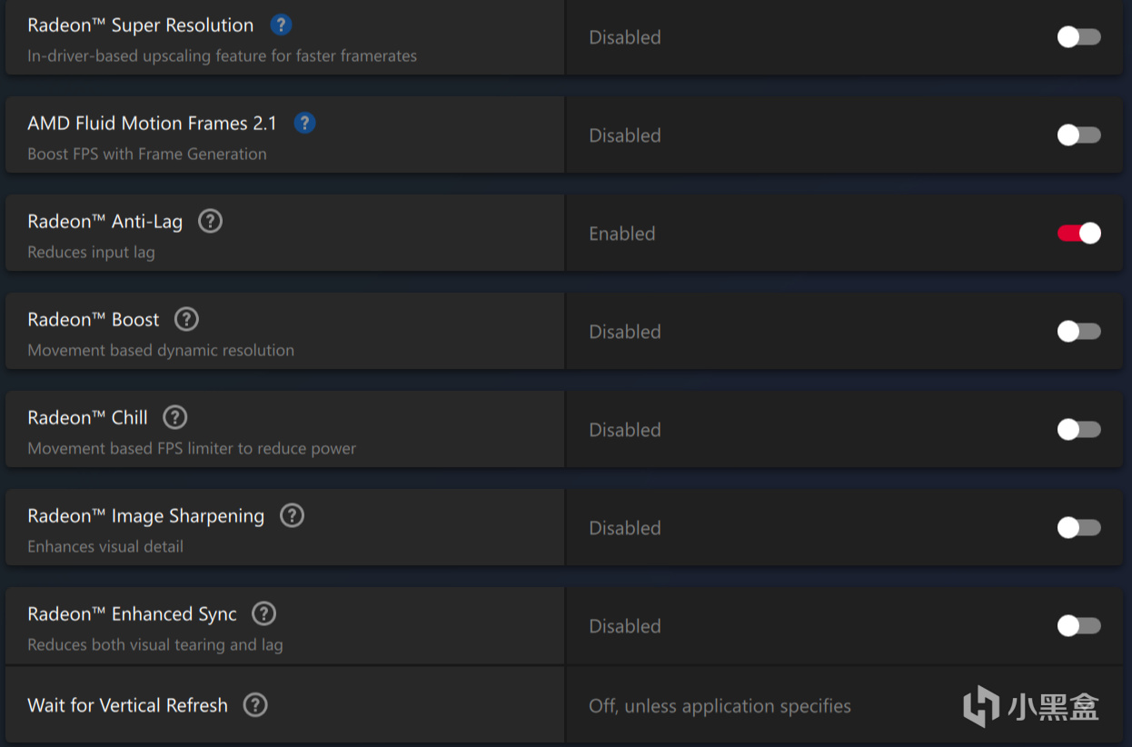
Task: Click question mark beside Radeon Anti-Lag
Action: tap(210, 221)
